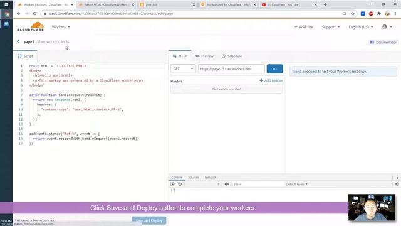Go back with the browser back arrow
Viewport: 401px width, 226px height.
18,14
